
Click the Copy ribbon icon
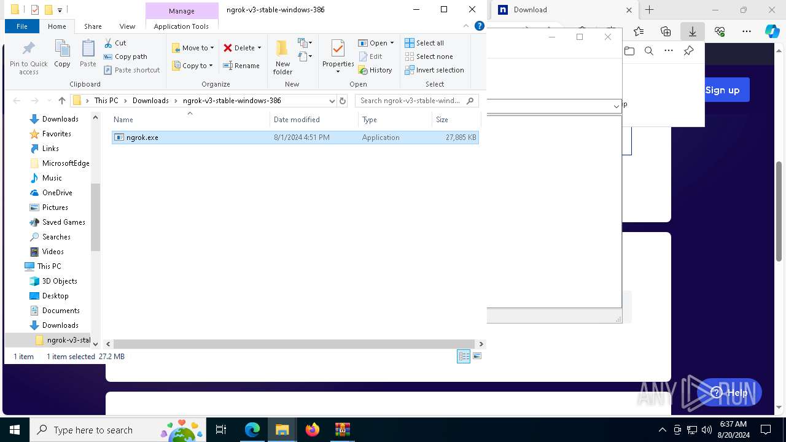pyautogui.click(x=62, y=53)
